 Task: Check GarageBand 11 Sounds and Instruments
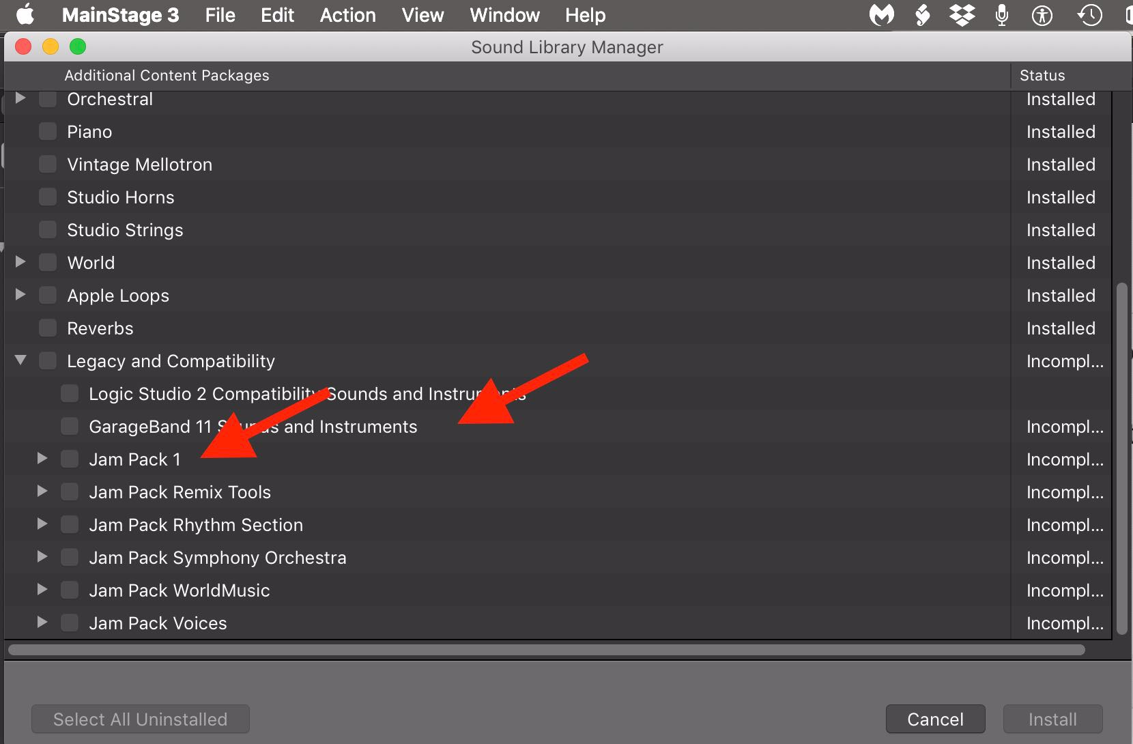click(x=70, y=426)
